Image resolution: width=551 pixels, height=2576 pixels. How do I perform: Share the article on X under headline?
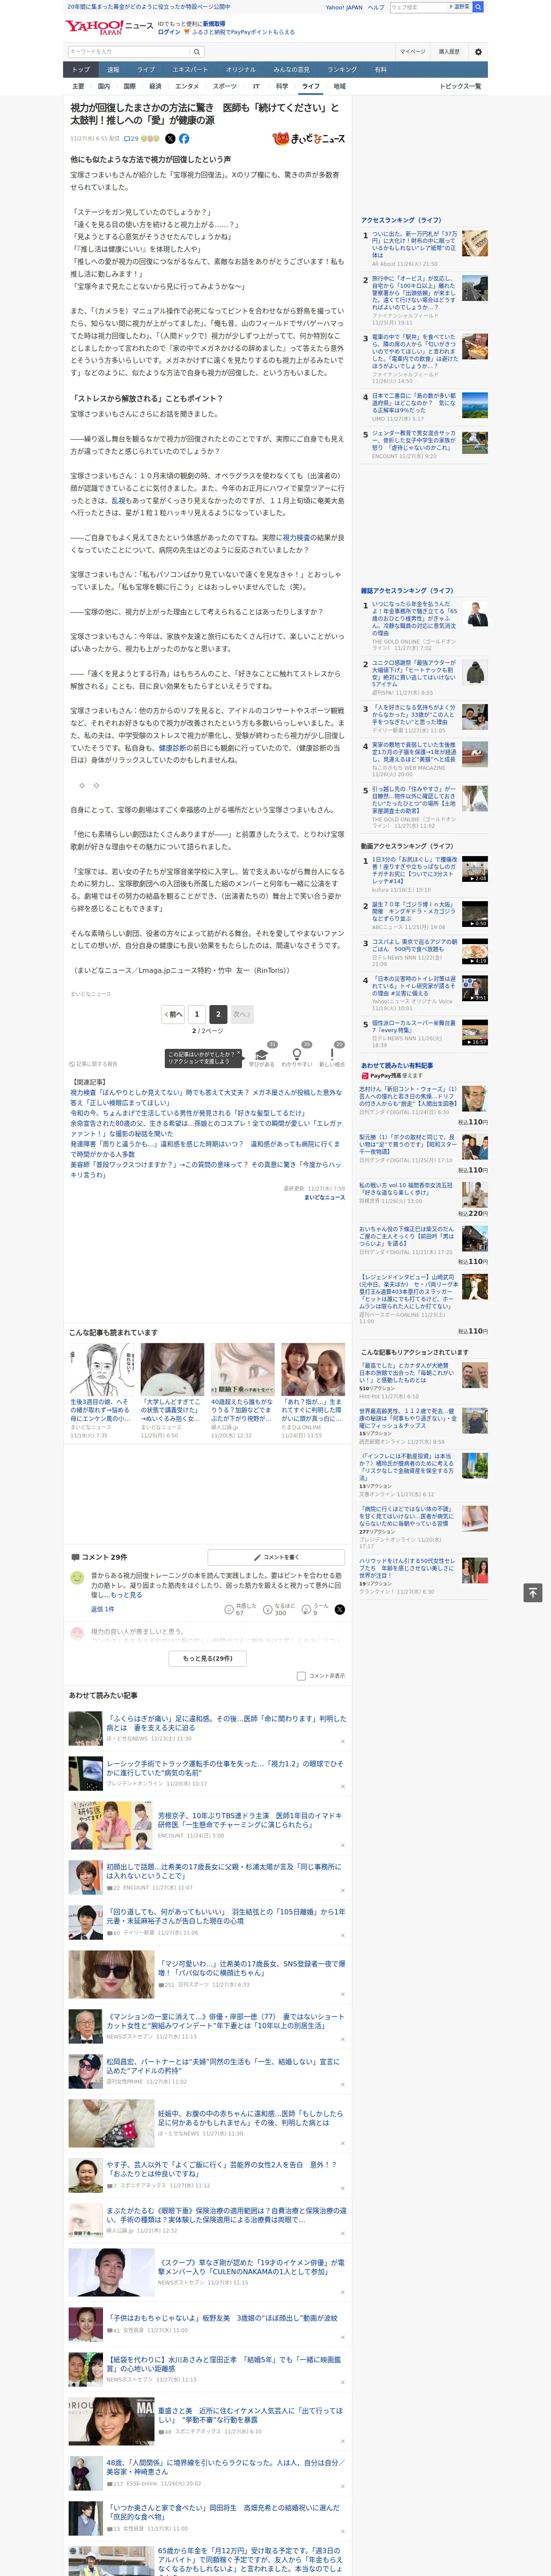pos(170,139)
